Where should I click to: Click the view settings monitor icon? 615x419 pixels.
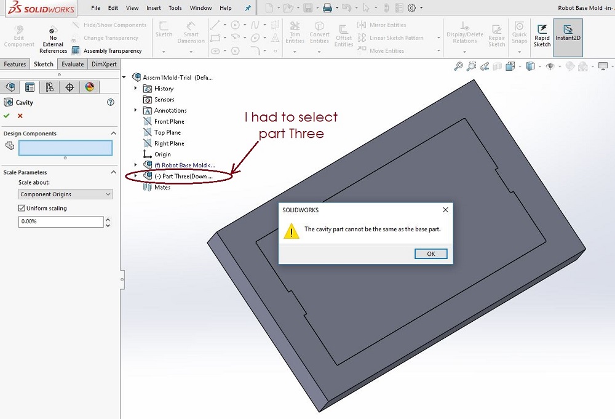[603, 66]
